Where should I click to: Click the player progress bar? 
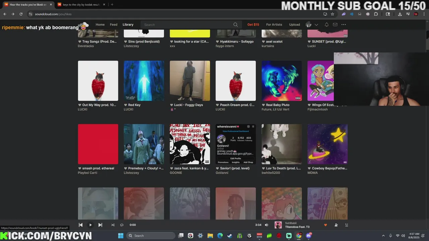196,225
